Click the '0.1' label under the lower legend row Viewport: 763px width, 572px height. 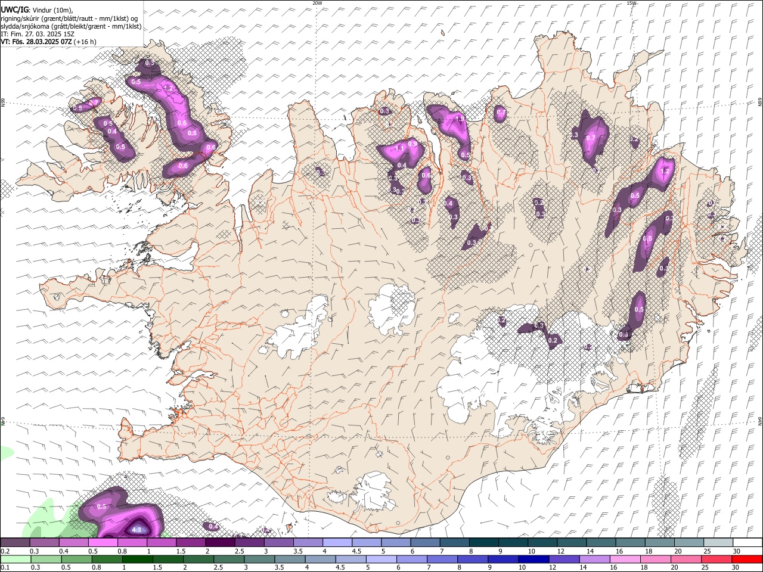click(x=5, y=567)
